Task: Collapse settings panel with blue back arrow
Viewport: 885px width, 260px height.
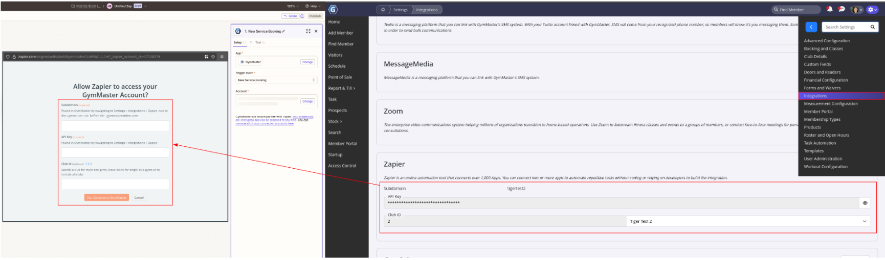Action: tap(811, 27)
